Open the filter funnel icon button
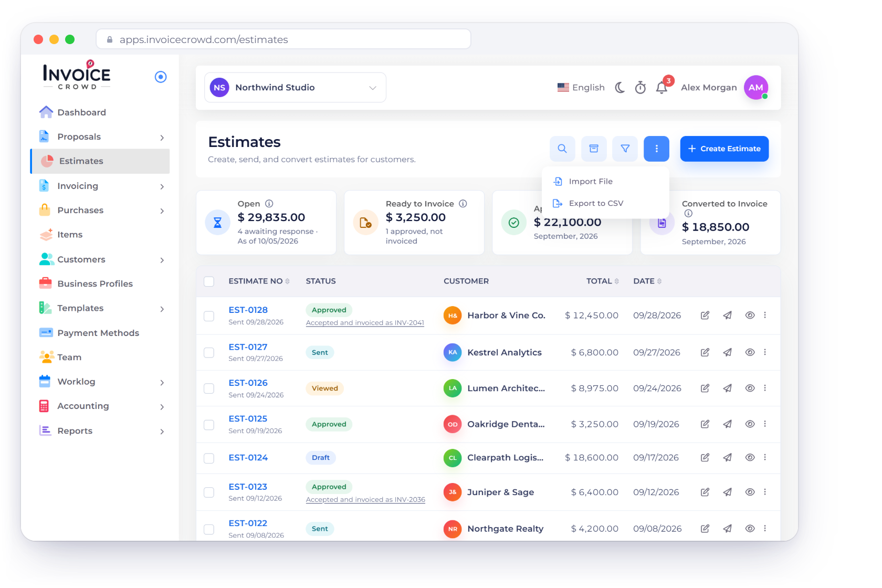The image size is (882, 588). point(625,149)
